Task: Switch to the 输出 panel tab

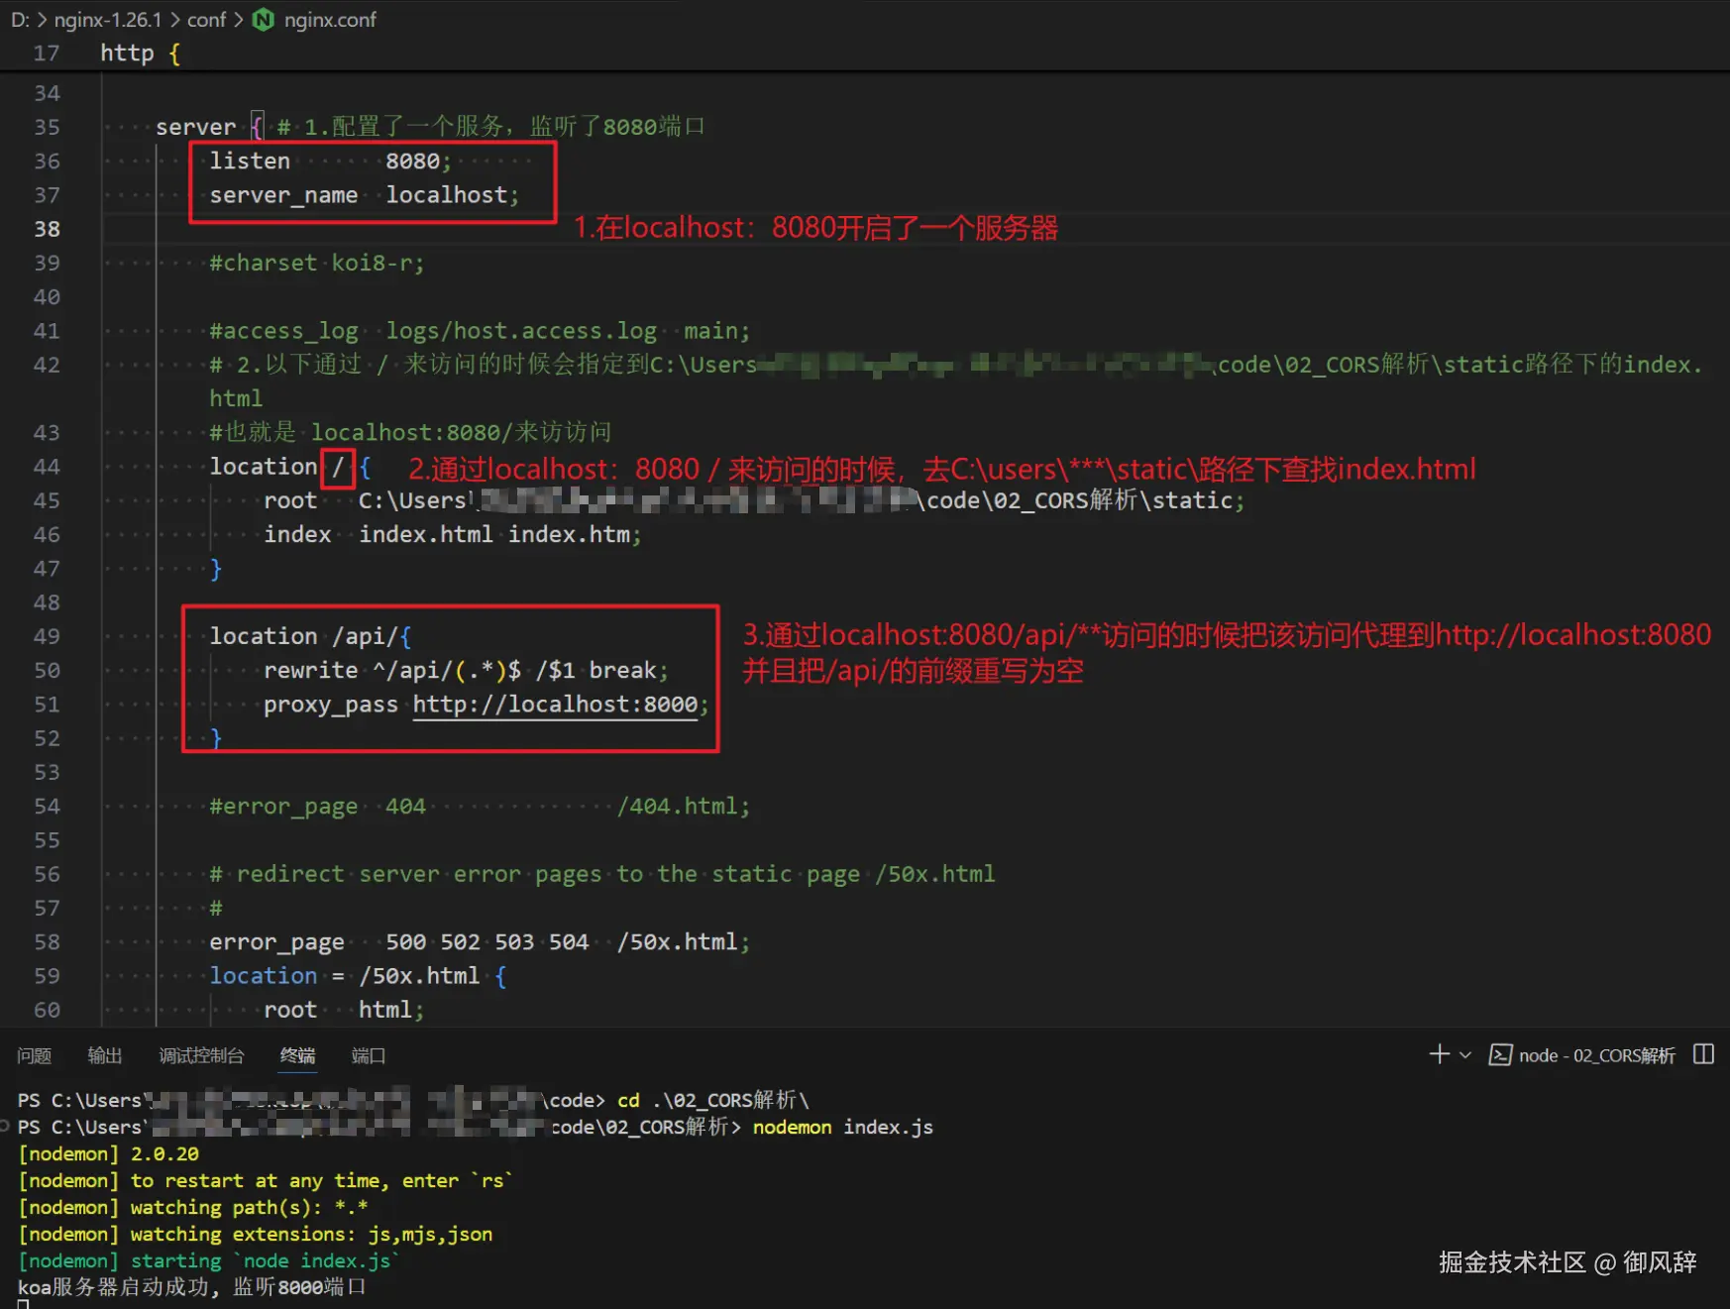Action: pos(105,1055)
